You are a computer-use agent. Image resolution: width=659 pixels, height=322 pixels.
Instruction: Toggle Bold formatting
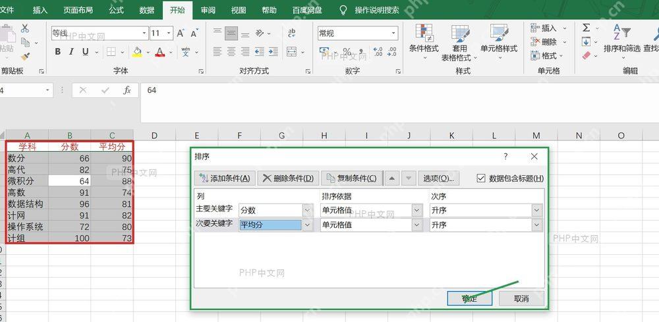[57, 51]
